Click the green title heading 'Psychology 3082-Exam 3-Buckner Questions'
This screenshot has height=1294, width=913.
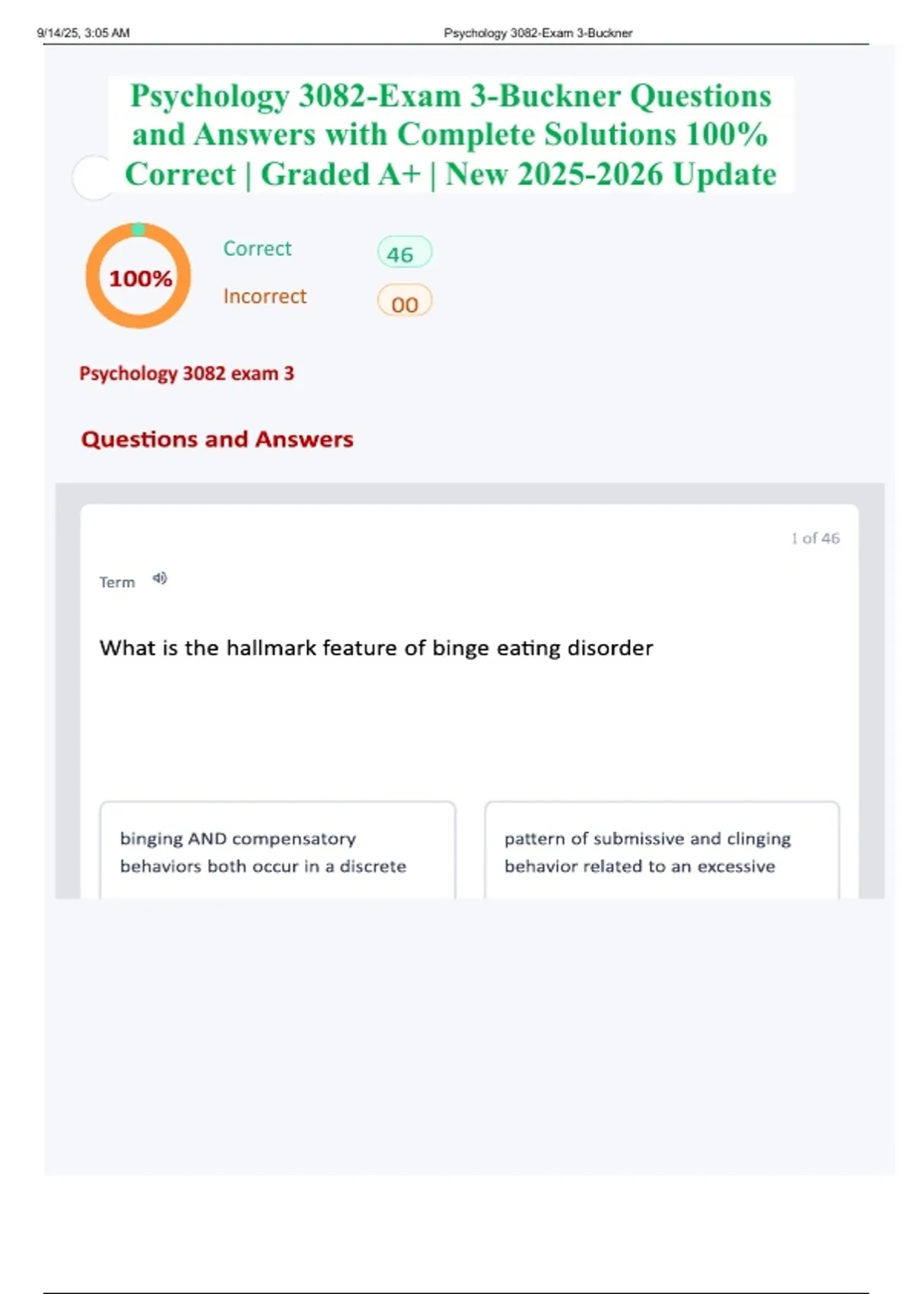click(450, 96)
